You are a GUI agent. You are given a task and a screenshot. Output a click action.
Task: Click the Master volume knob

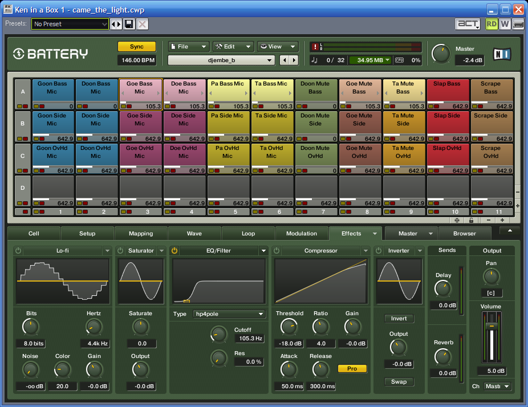pos(441,54)
